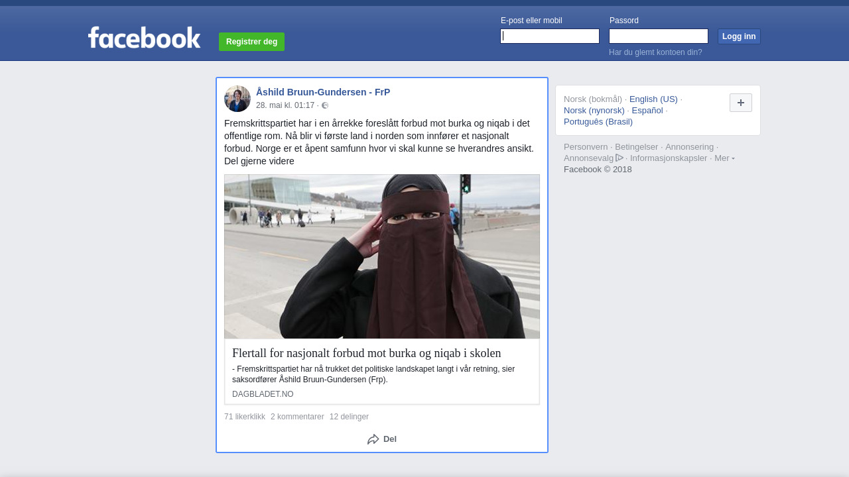Click the plus button for more languages
This screenshot has height=477, width=849.
(x=741, y=103)
